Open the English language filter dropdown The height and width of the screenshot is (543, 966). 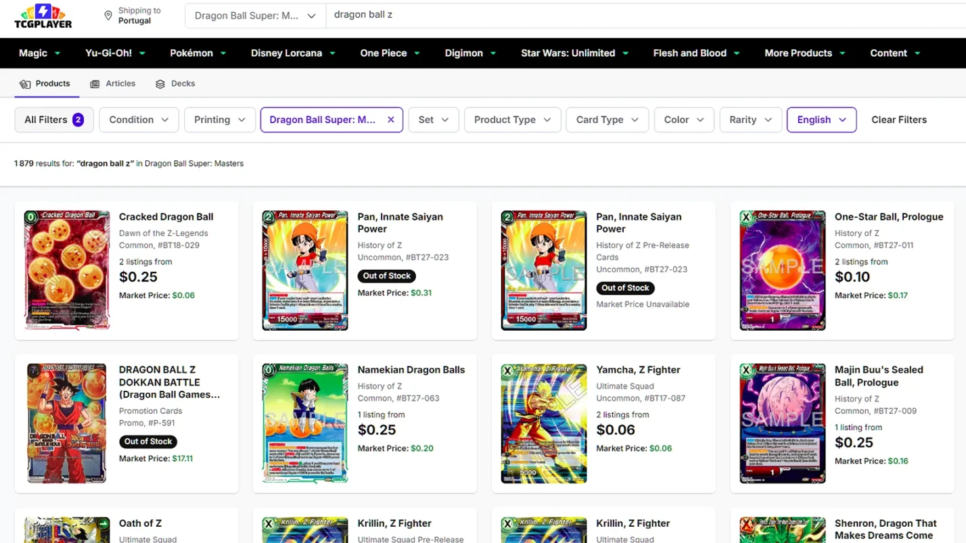(x=822, y=120)
